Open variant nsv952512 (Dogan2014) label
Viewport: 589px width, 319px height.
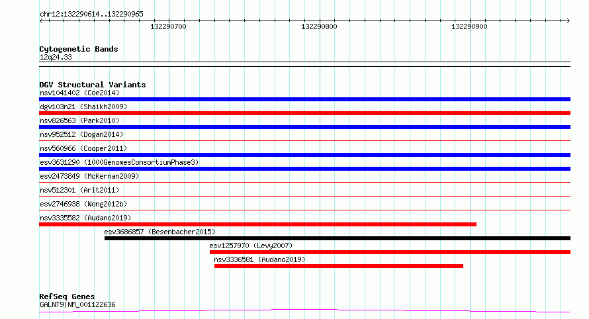click(81, 134)
